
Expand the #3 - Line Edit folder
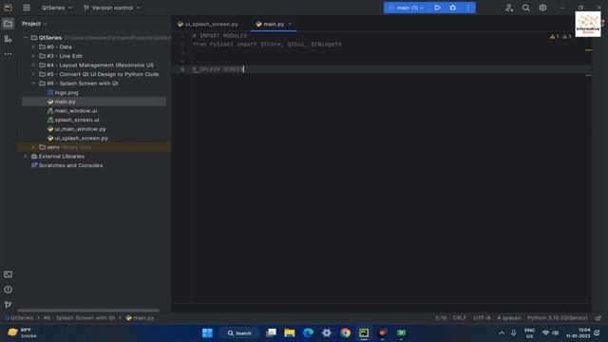[33, 56]
